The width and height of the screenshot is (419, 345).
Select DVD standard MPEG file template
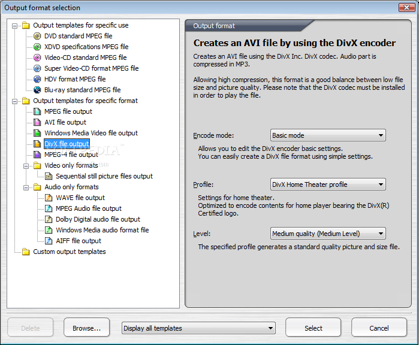(x=78, y=36)
